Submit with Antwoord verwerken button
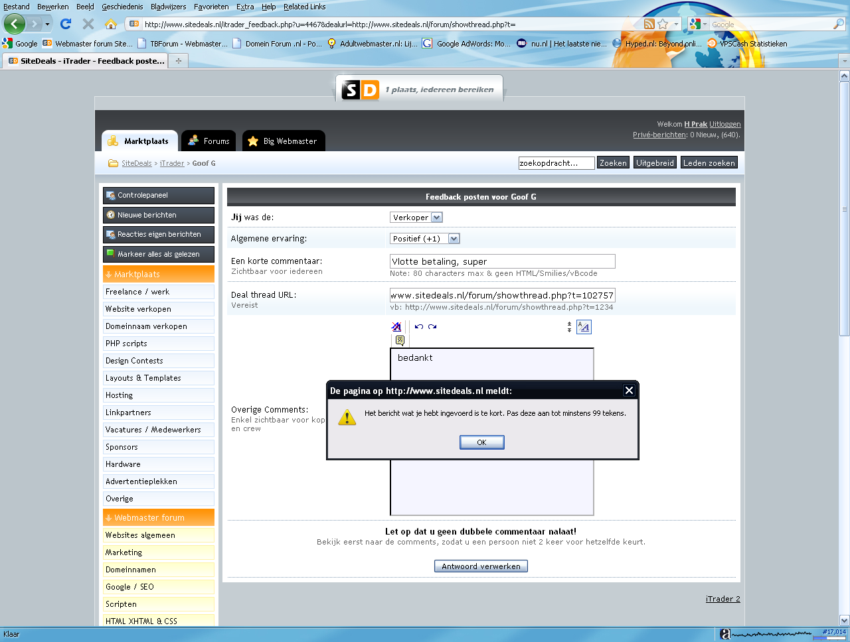Image resolution: width=850 pixels, height=642 pixels. click(x=481, y=566)
